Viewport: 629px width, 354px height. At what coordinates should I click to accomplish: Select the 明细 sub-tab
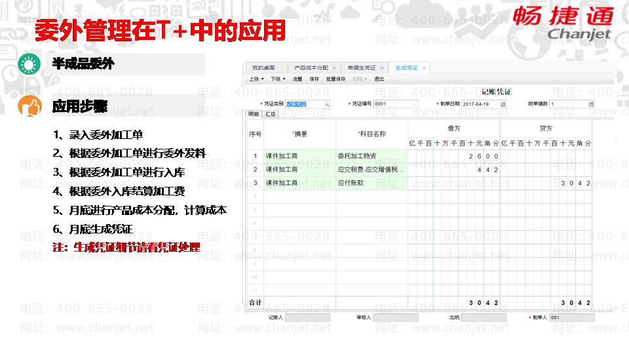click(254, 114)
